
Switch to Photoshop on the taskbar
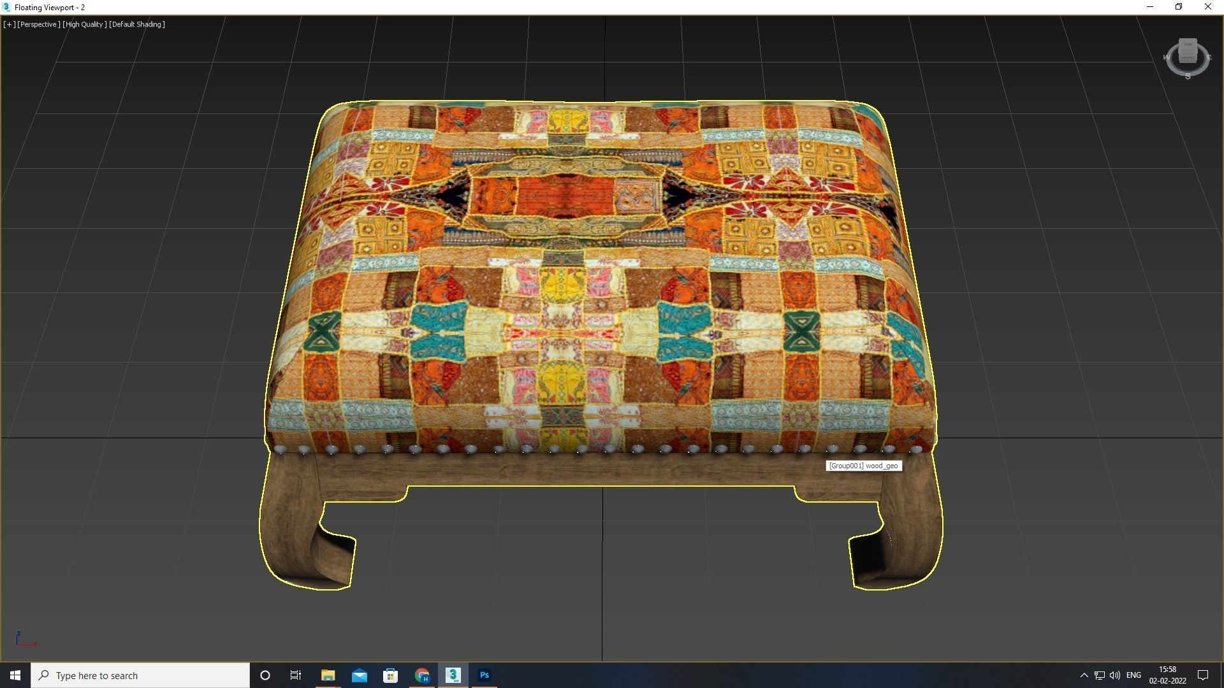(x=484, y=675)
